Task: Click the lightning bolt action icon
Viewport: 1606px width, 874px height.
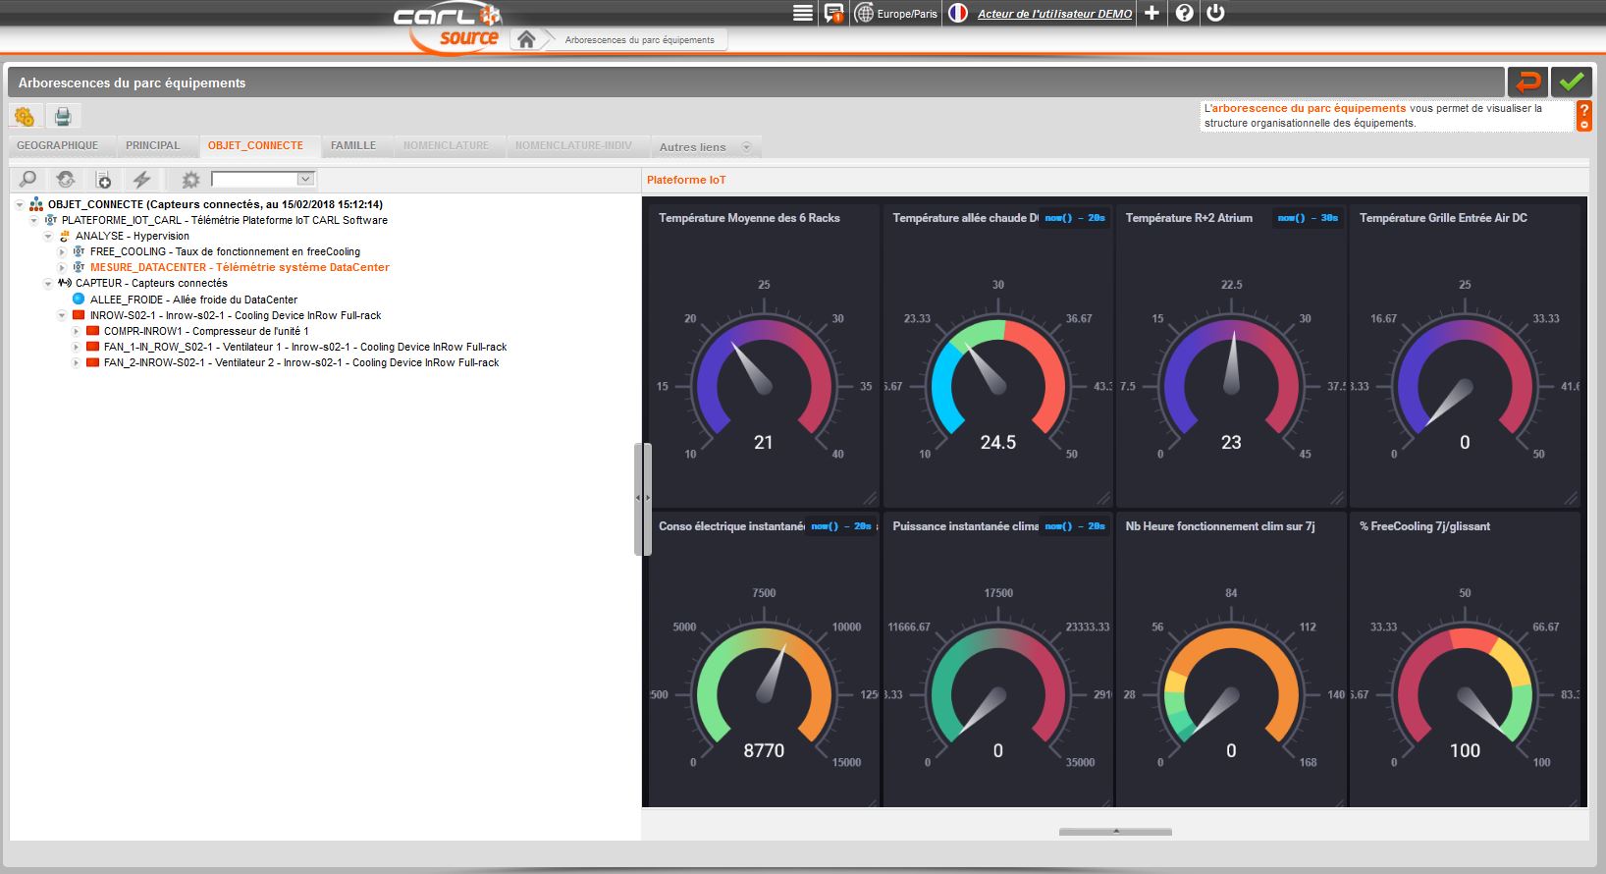Action: click(141, 179)
